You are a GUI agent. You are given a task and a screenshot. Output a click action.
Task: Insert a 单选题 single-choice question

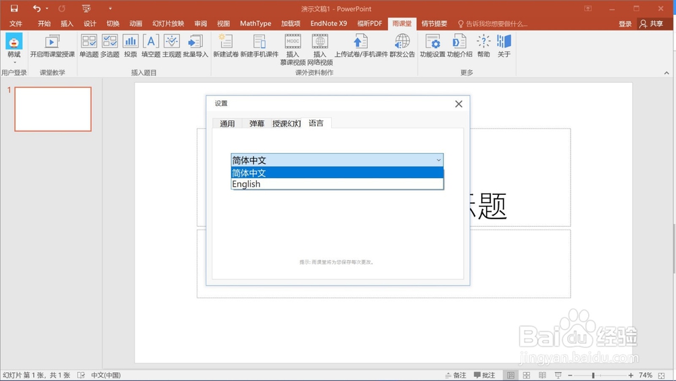(89, 46)
